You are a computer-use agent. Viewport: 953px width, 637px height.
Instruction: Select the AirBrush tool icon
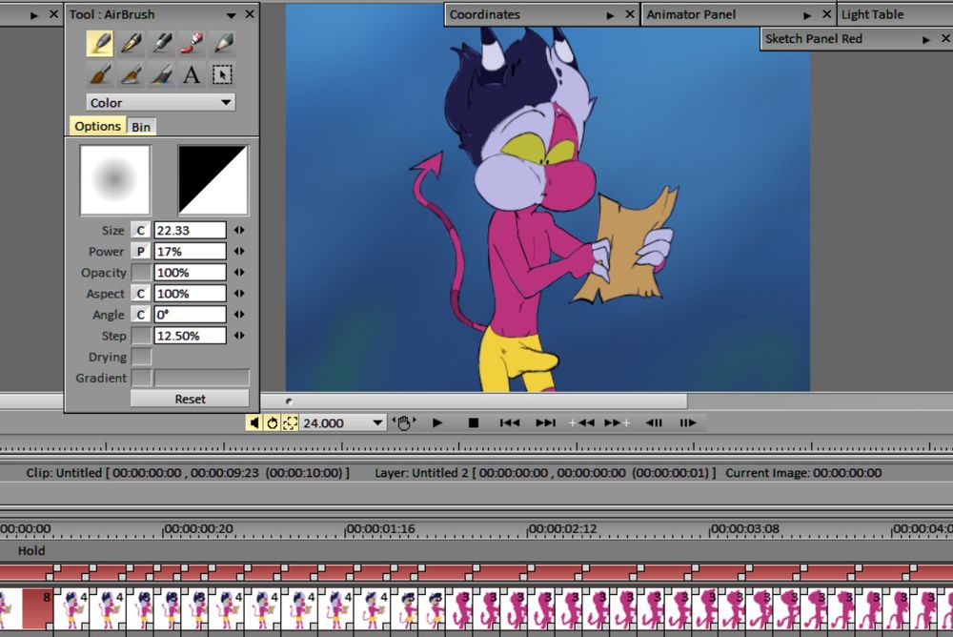pyautogui.click(x=100, y=43)
